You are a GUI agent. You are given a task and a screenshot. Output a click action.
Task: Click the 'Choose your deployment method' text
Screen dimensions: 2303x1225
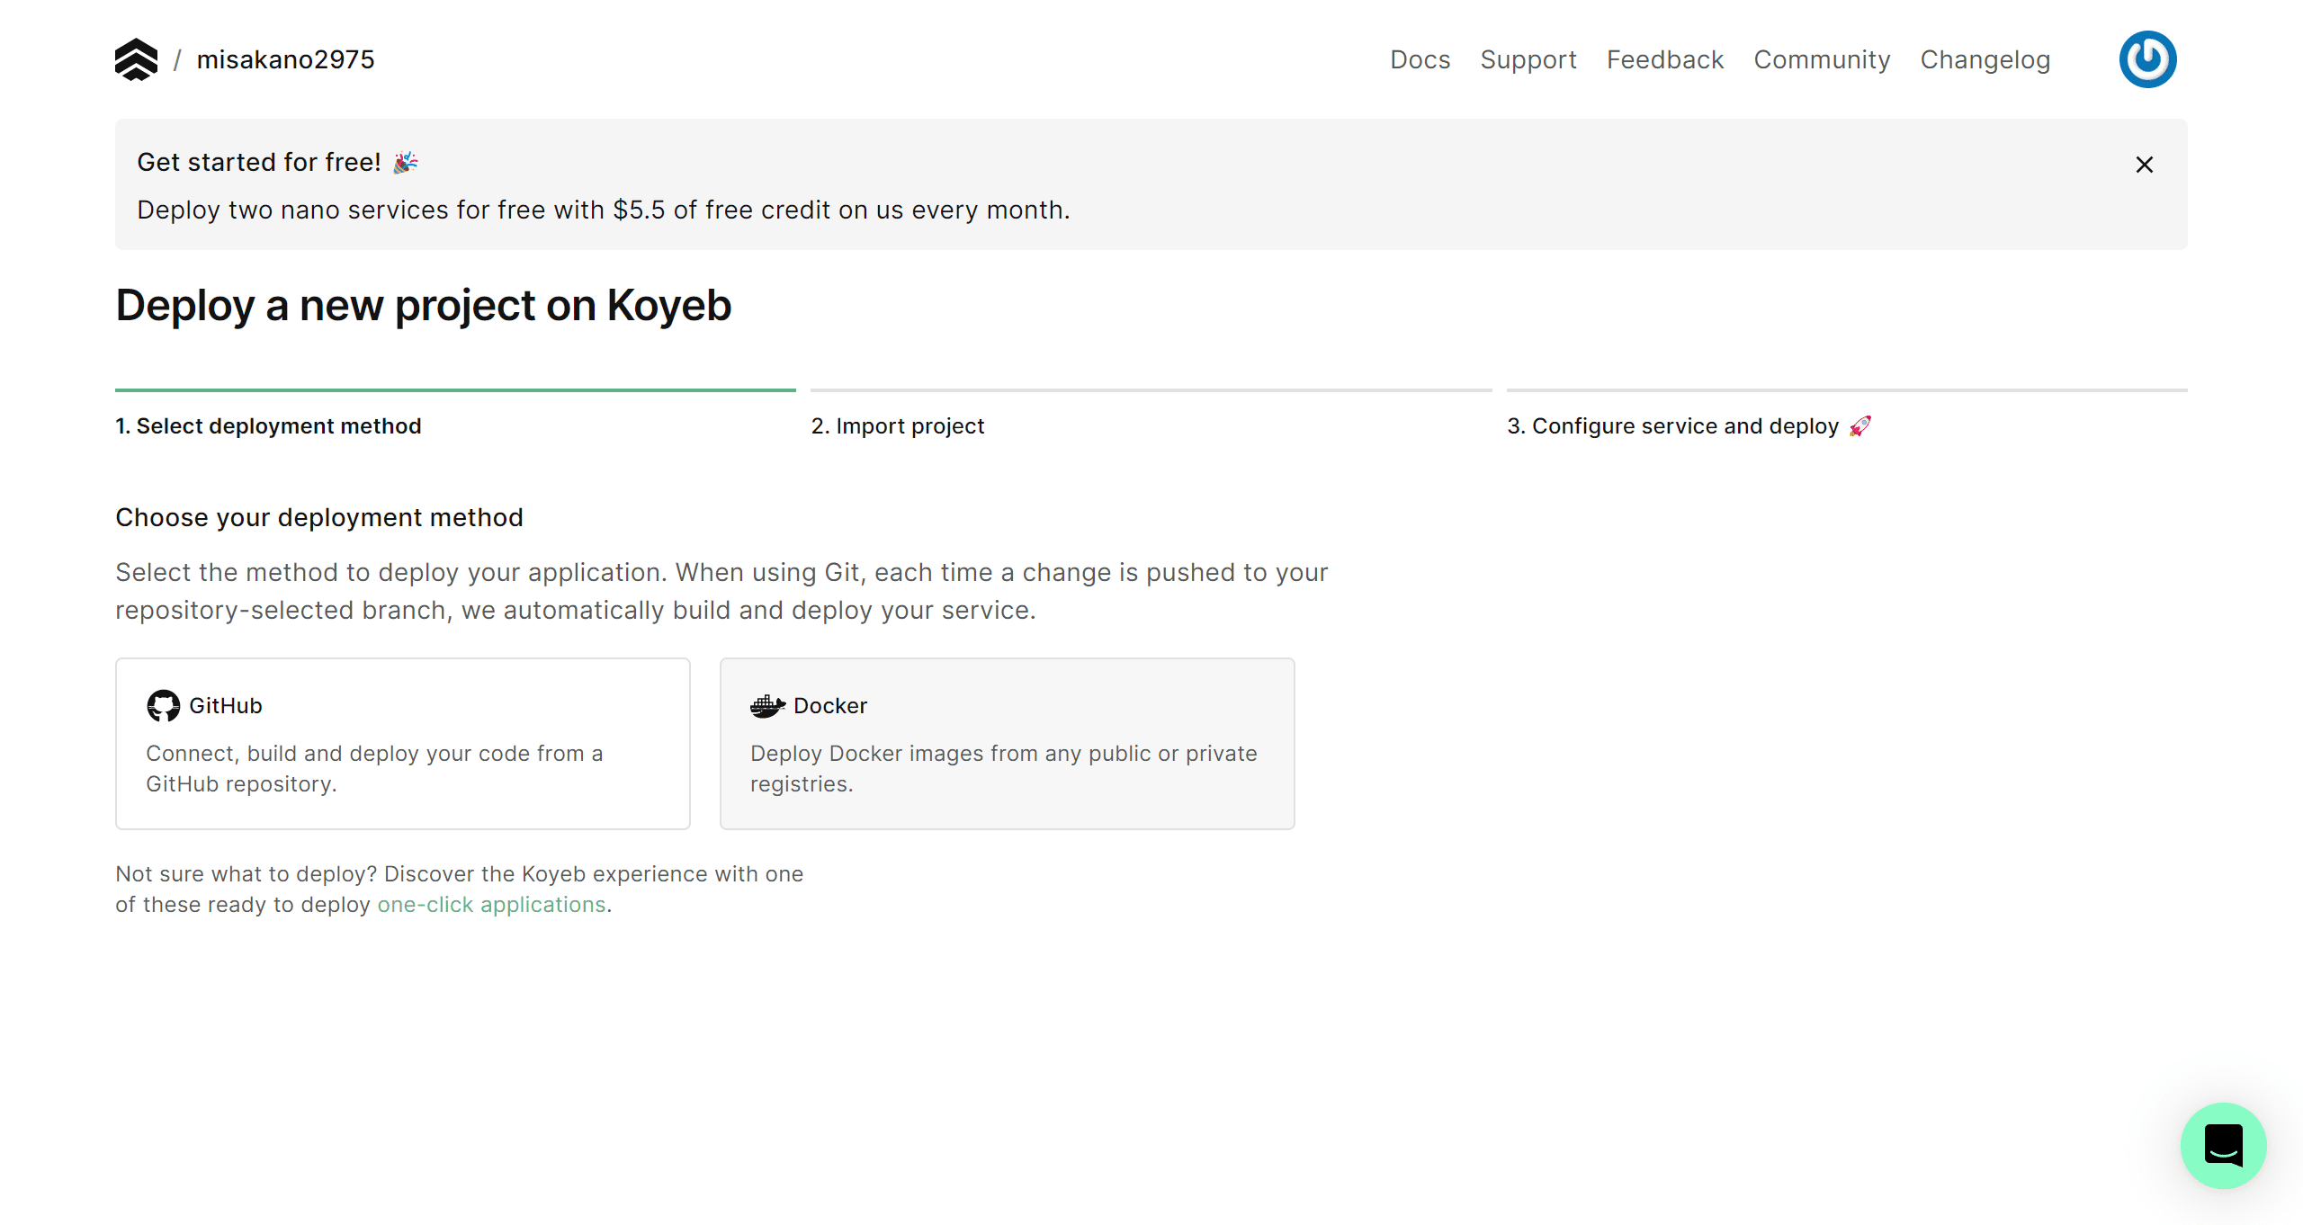(319, 517)
